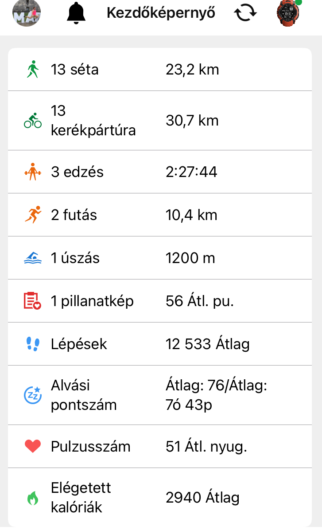Open the connected watch device image

(x=288, y=13)
